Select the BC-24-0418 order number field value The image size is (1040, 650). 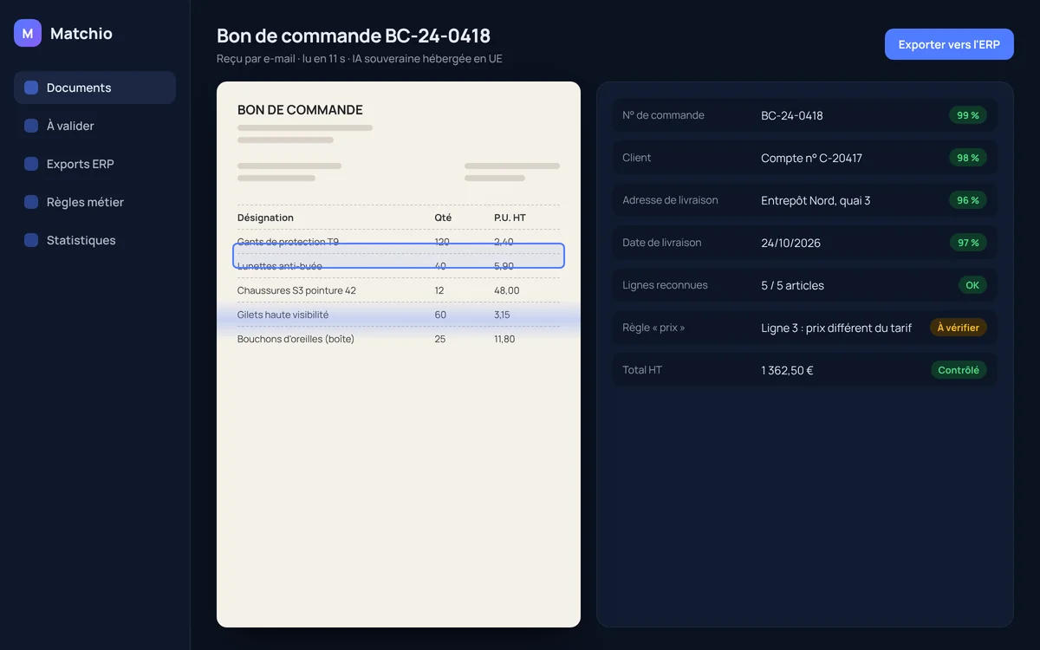point(792,115)
